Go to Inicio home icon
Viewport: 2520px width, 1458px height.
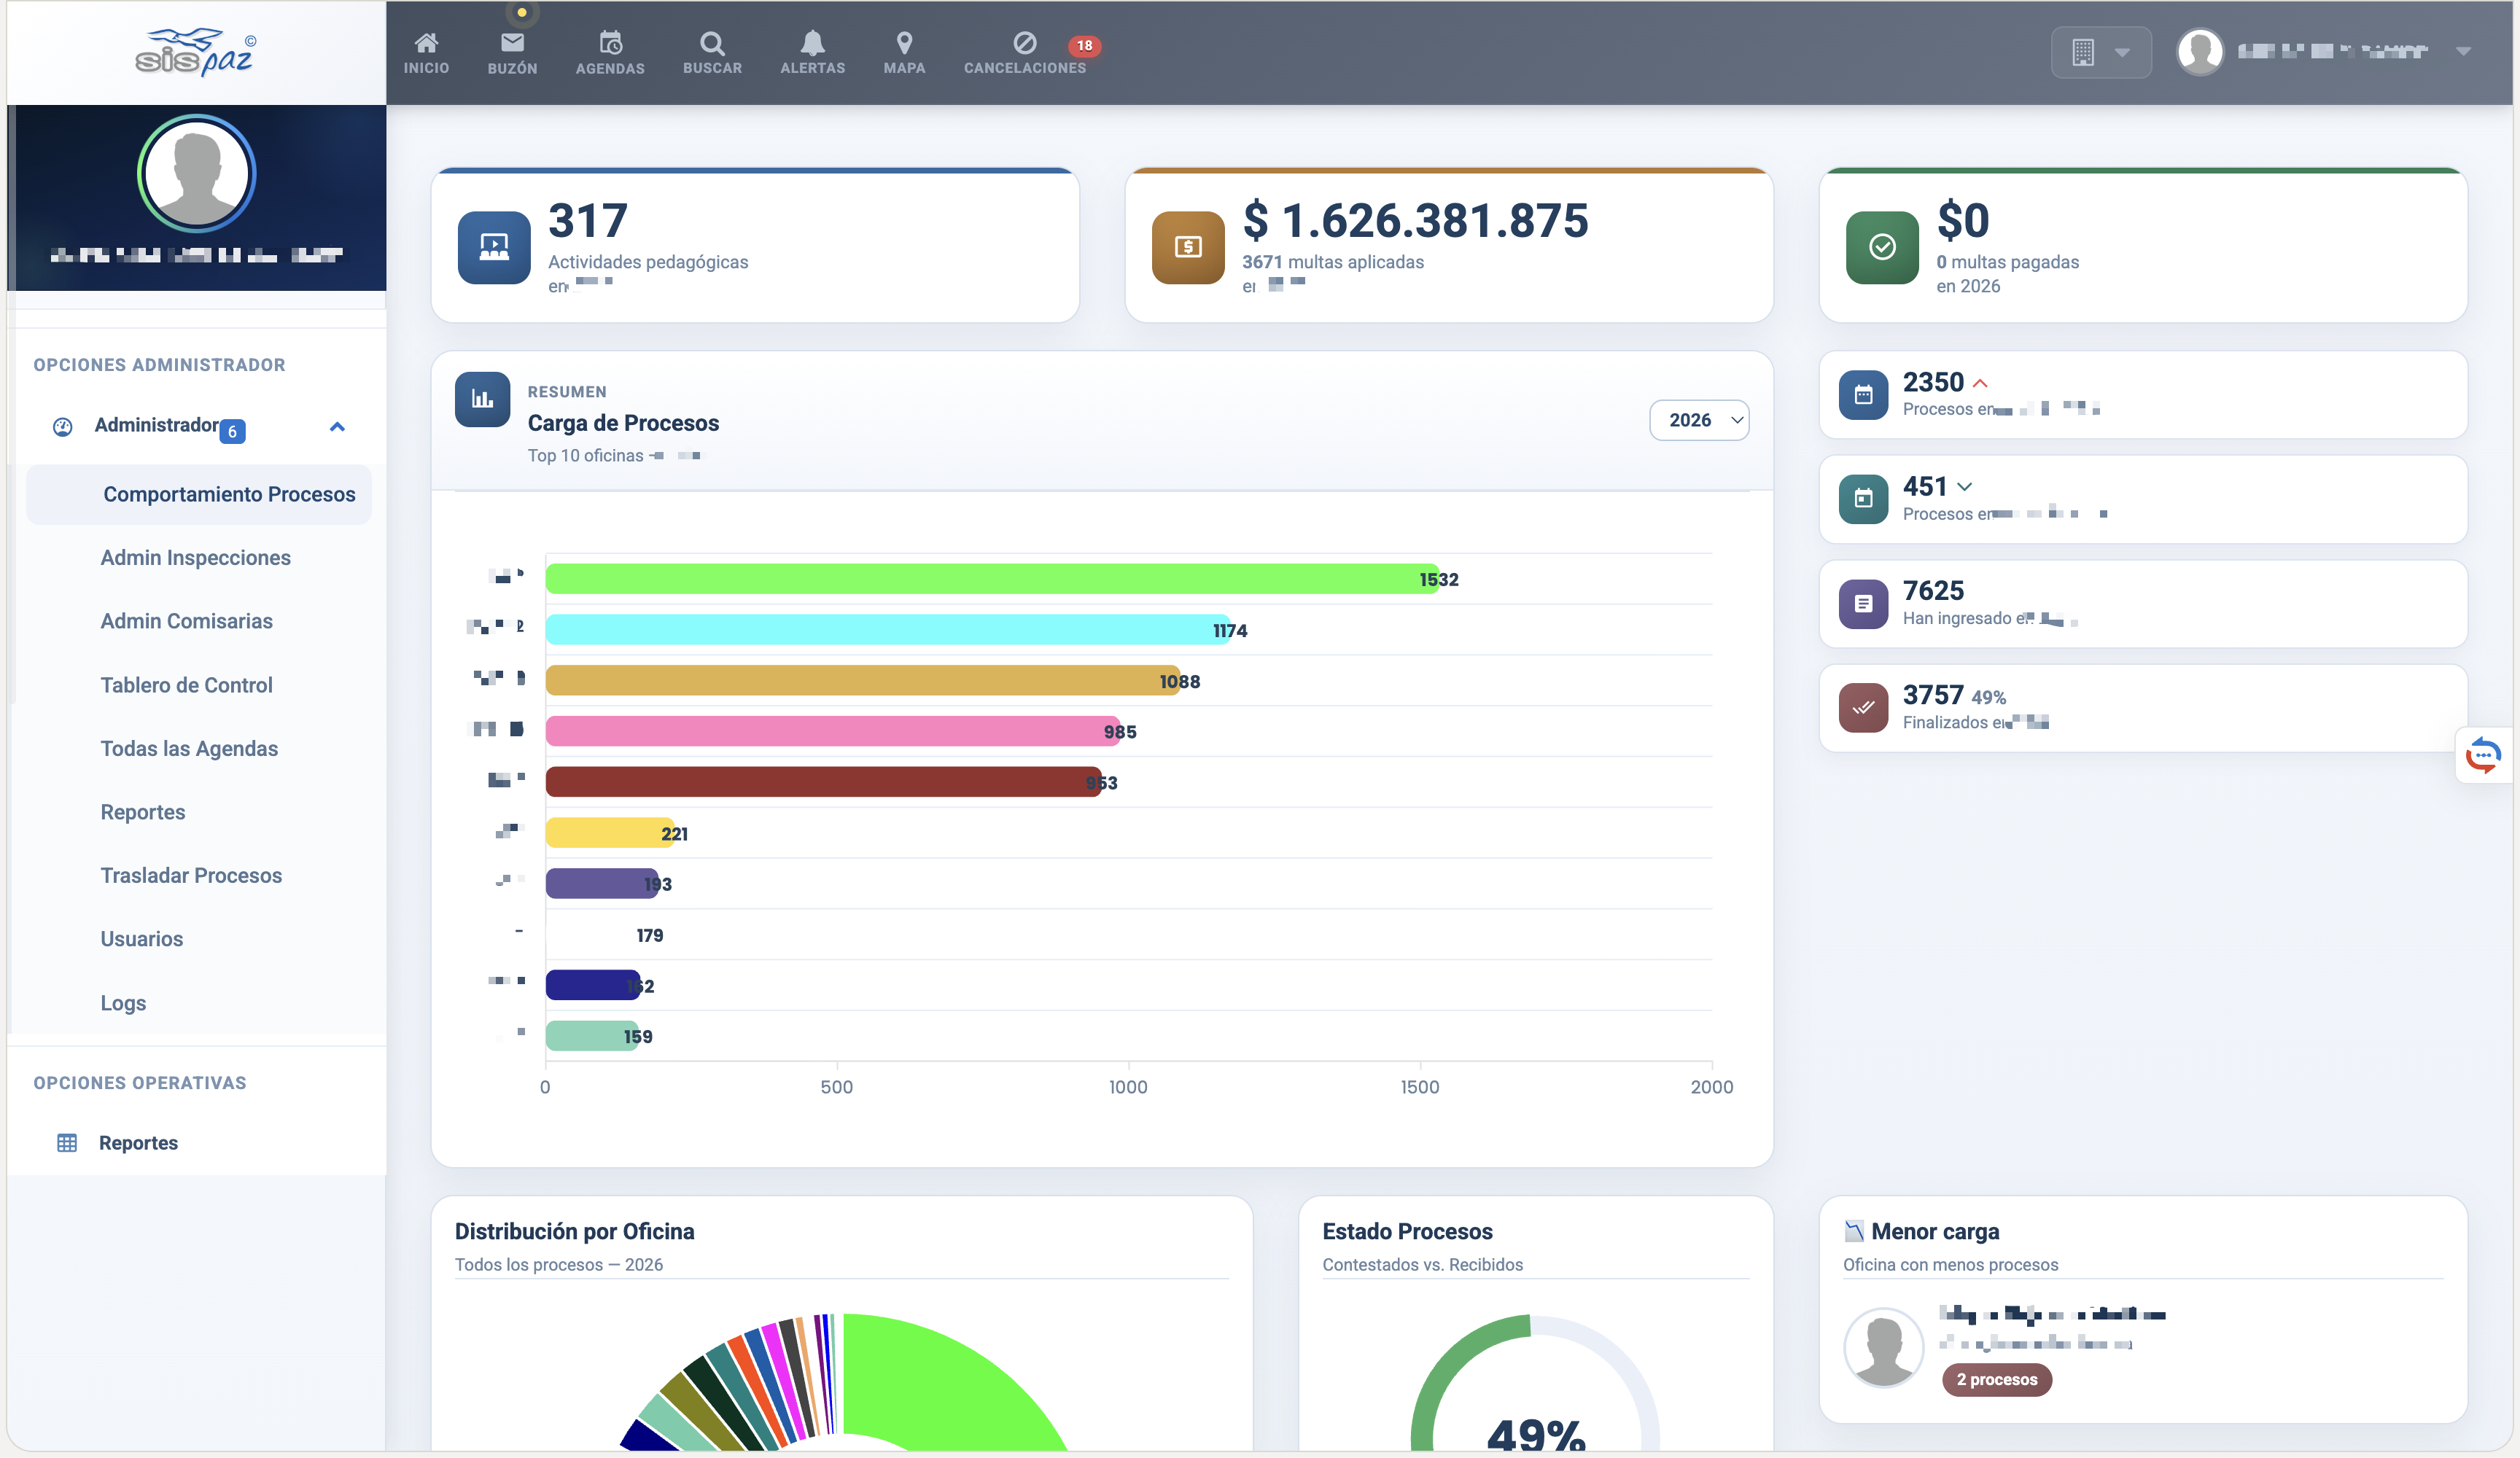[426, 43]
